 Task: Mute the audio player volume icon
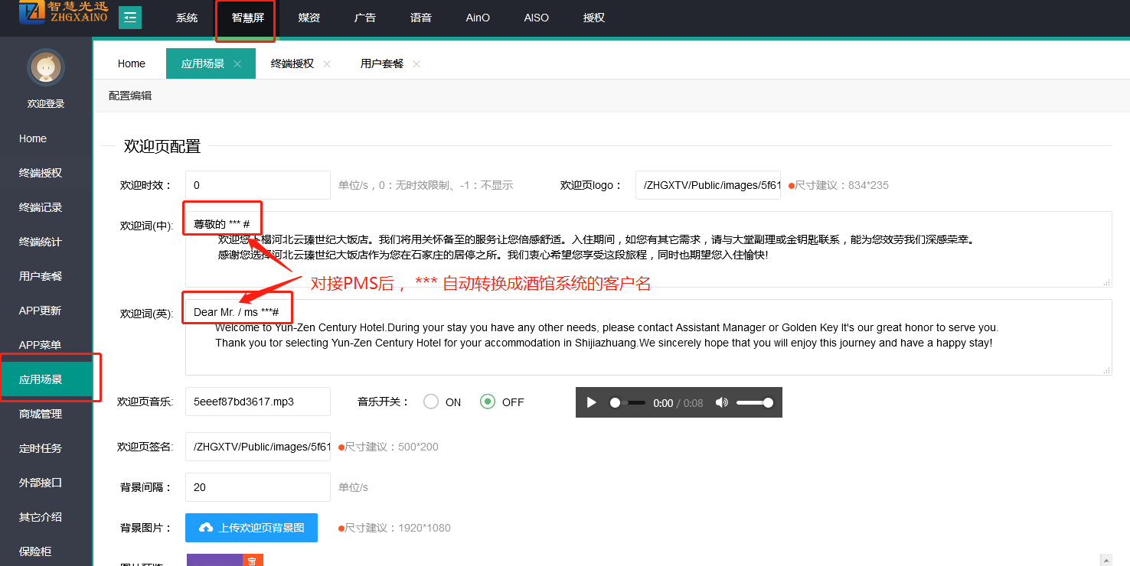click(721, 402)
